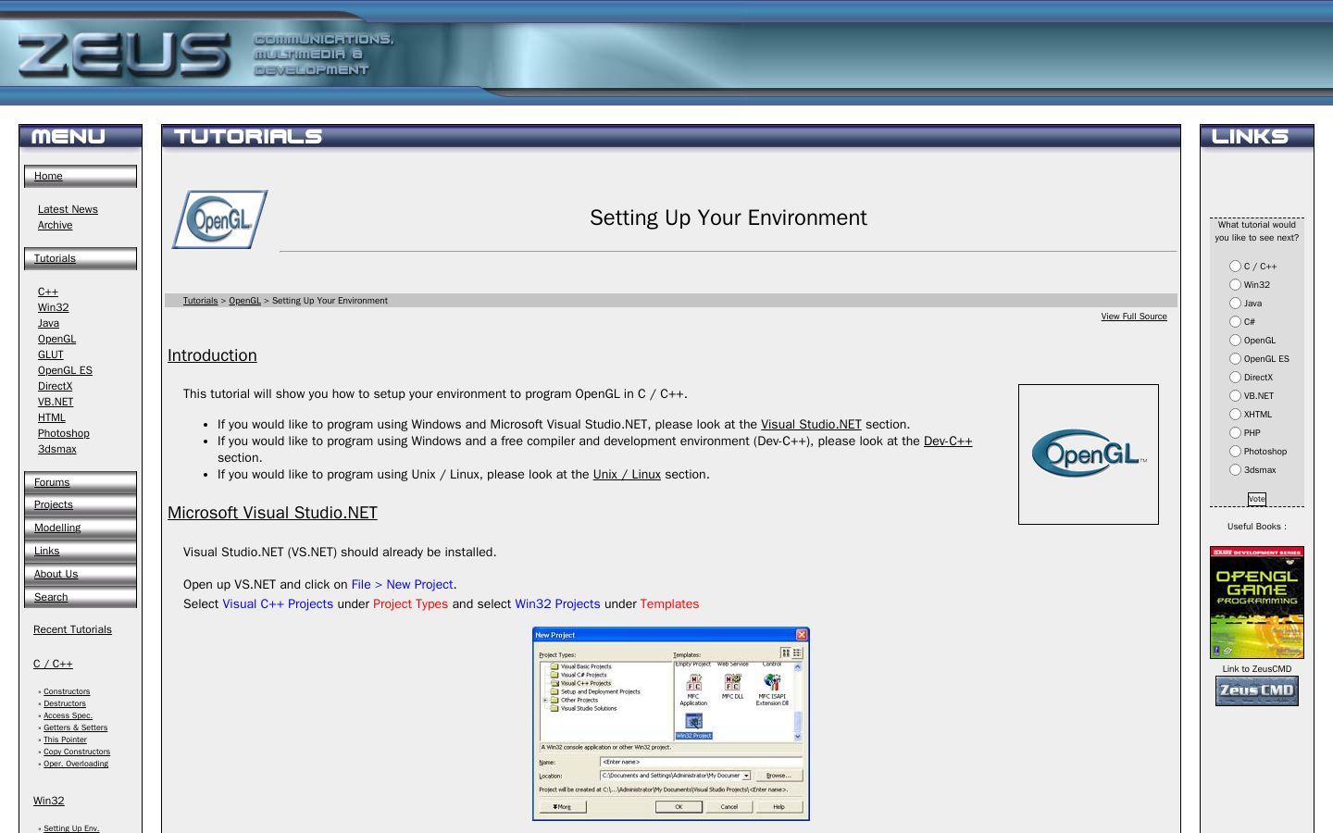
Task: Open the Links menu item
Action: pyautogui.click(x=46, y=551)
